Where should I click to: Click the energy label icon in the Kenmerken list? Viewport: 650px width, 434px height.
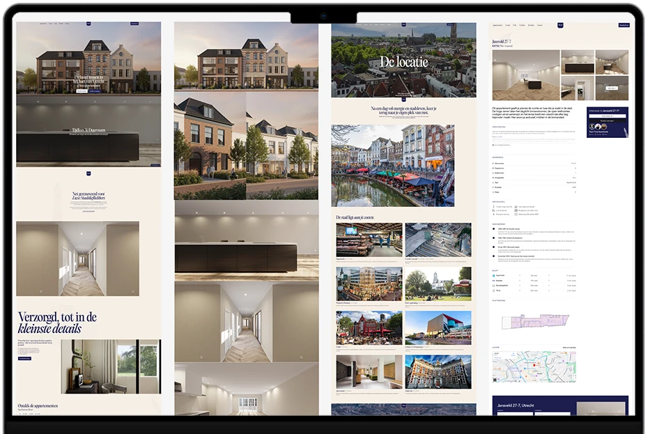pyautogui.click(x=493, y=178)
